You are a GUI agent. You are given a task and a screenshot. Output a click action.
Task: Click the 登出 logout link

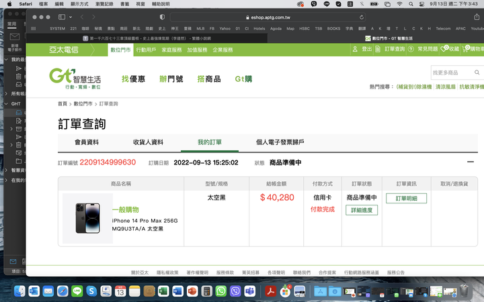[x=366, y=49]
